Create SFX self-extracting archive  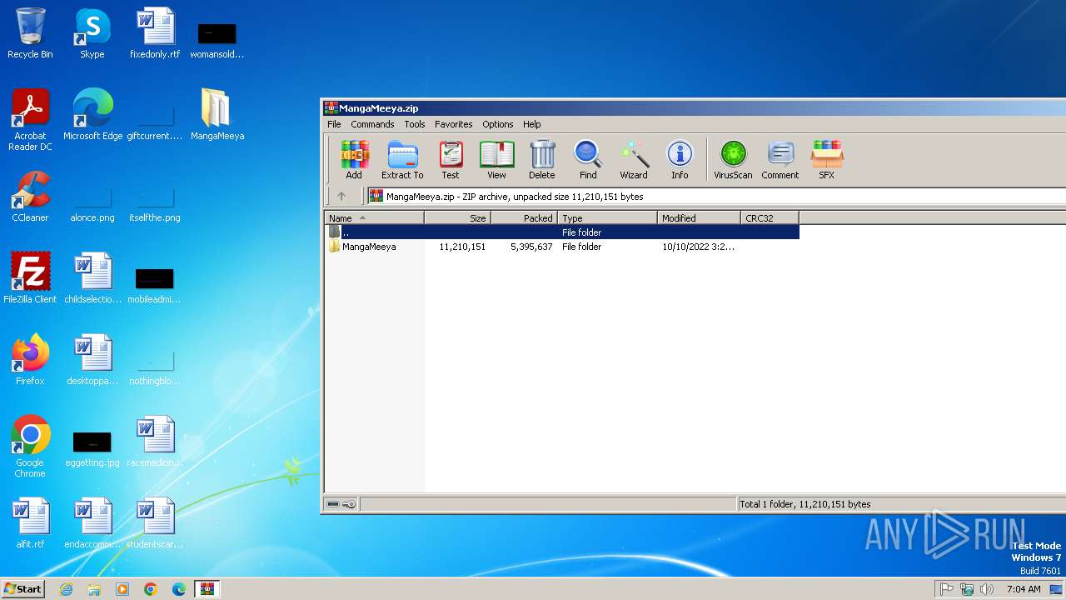tap(827, 159)
